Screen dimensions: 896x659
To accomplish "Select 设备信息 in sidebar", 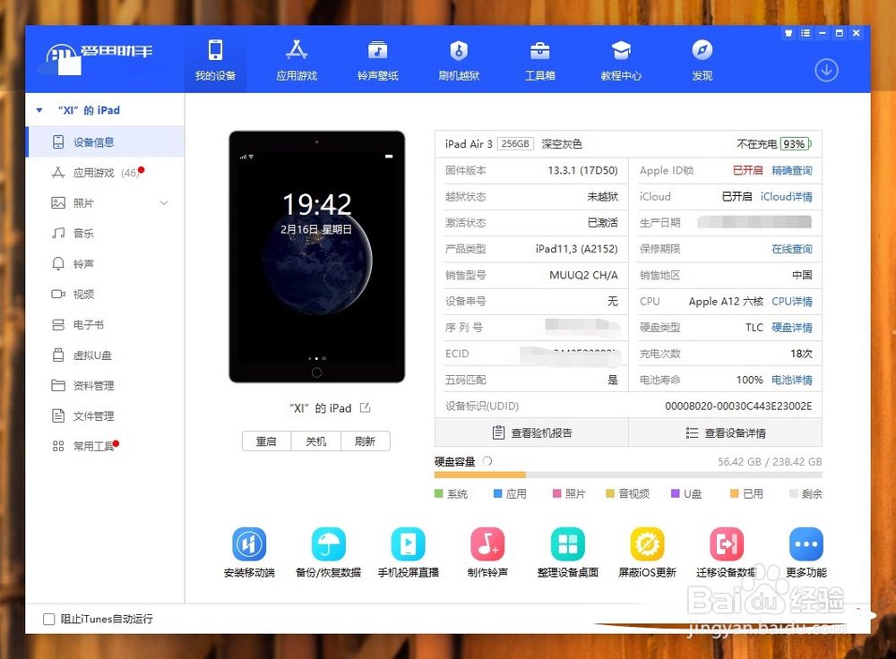I will pyautogui.click(x=106, y=142).
